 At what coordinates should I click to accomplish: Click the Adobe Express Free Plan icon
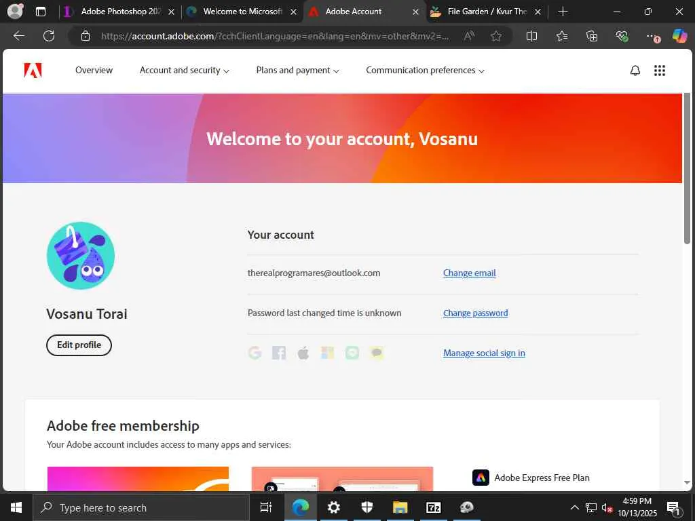(481, 478)
